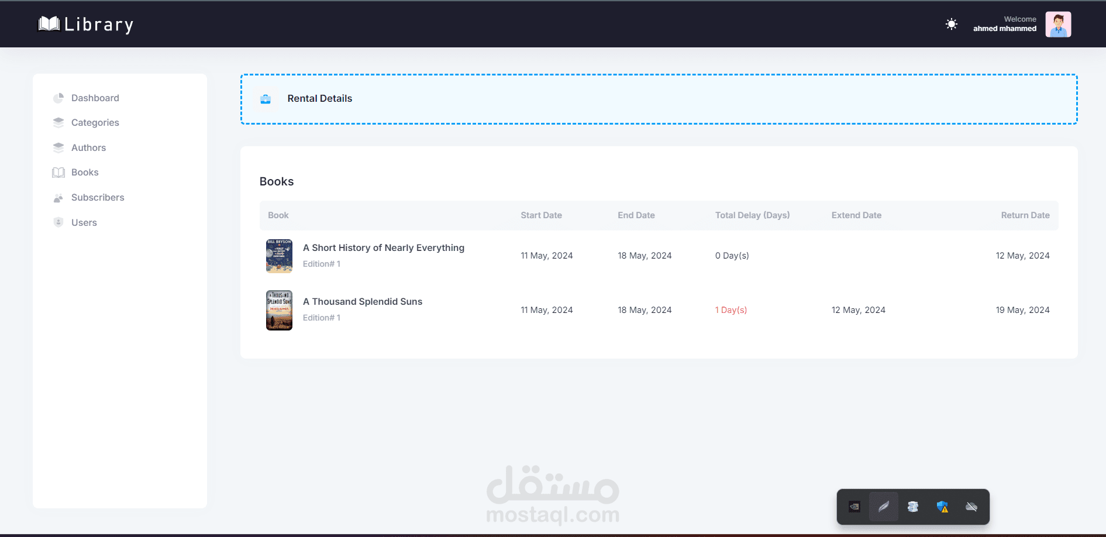Click the ahmed mhammed profile avatar
The image size is (1106, 537).
1058,24
